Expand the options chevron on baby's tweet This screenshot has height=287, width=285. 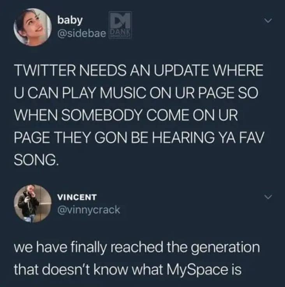pyautogui.click(x=268, y=21)
